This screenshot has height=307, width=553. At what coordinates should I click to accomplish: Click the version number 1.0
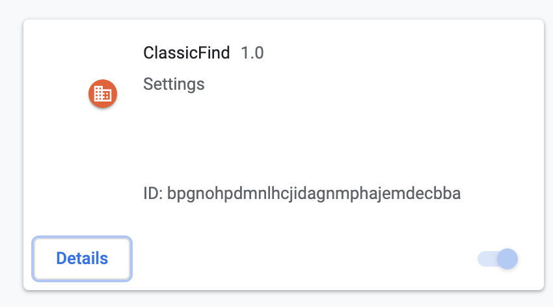pos(252,53)
